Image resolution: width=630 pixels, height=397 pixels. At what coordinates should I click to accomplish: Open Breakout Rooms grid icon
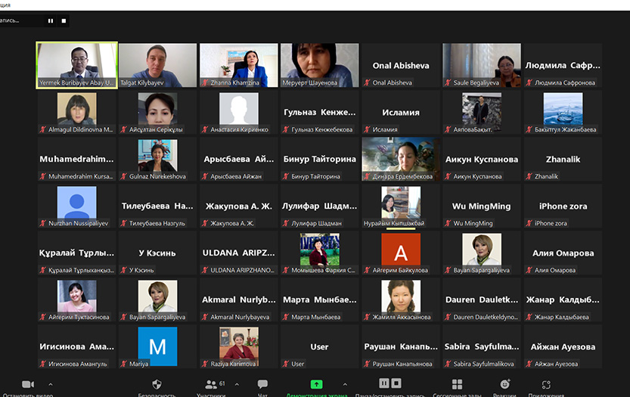point(457,384)
